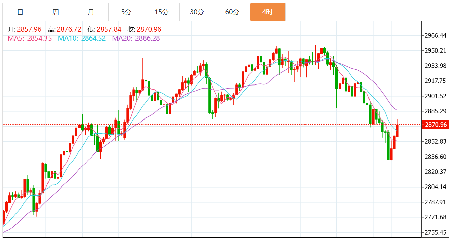Click the 2836.60 price axis label
Viewport: 449px width, 238px height.
(x=436, y=157)
